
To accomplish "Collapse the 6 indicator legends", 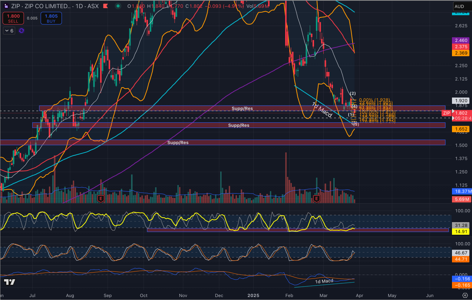I will [9, 31].
